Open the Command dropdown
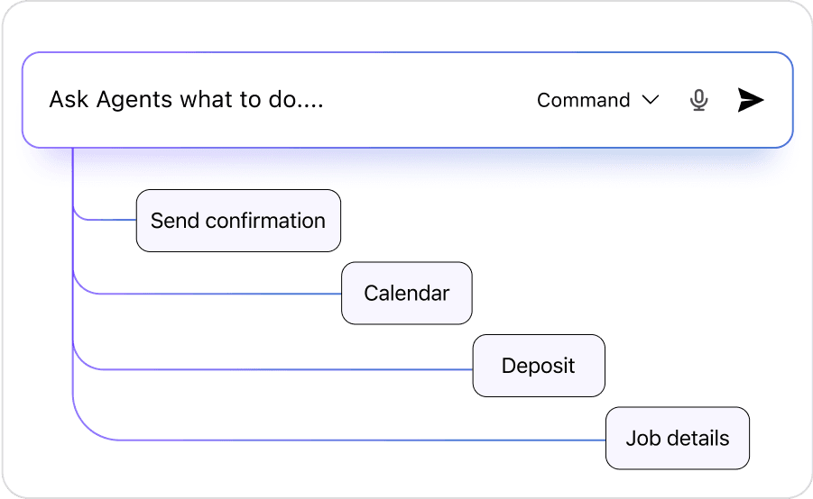813x499 pixels. click(x=597, y=100)
